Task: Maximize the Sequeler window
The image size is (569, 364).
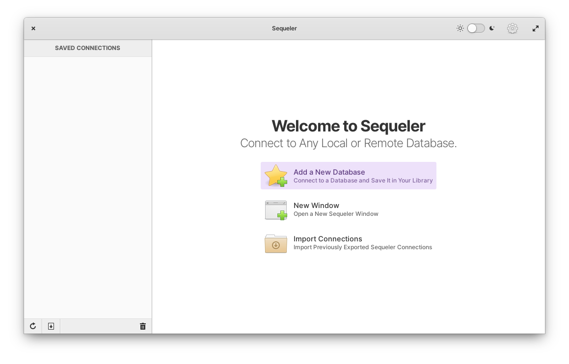Action: (x=536, y=28)
